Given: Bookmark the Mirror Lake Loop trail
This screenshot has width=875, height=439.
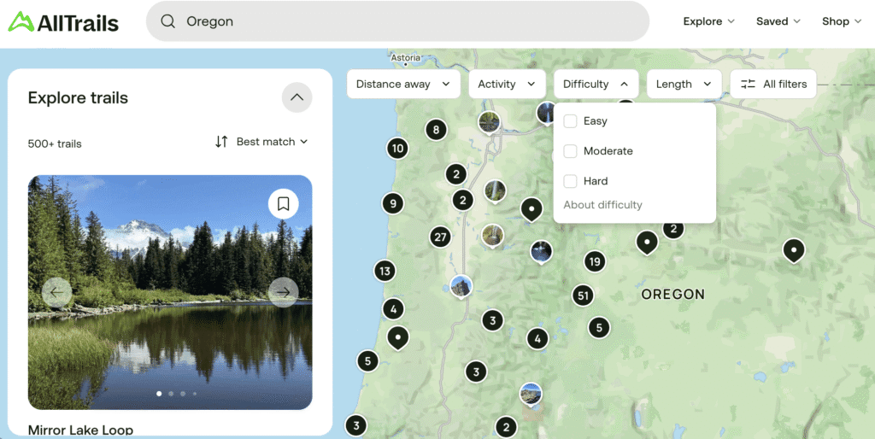Looking at the screenshot, I should pyautogui.click(x=284, y=204).
